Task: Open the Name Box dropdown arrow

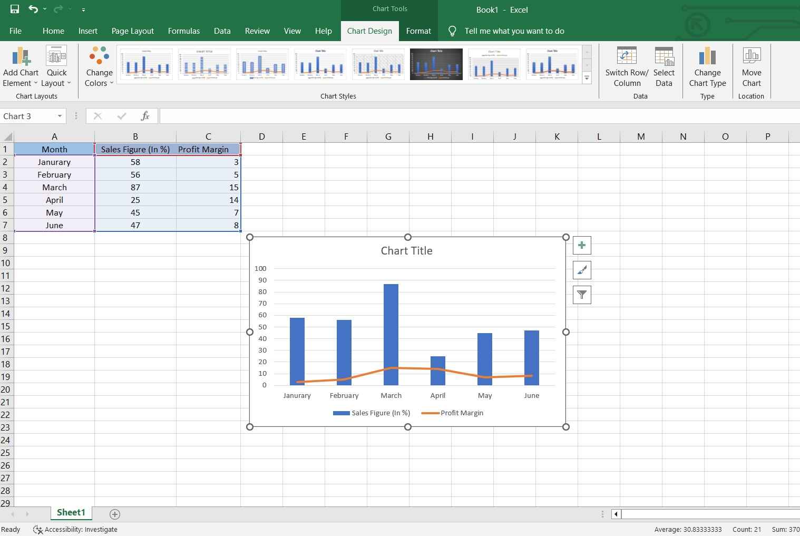Action: coord(60,116)
